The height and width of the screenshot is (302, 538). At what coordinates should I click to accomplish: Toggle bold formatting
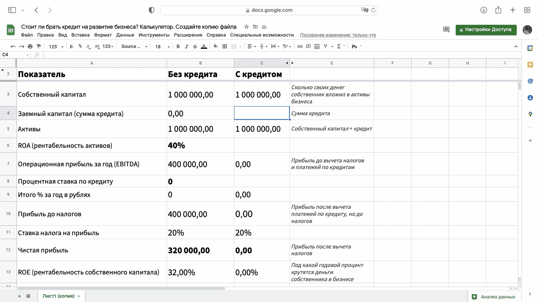178,46
